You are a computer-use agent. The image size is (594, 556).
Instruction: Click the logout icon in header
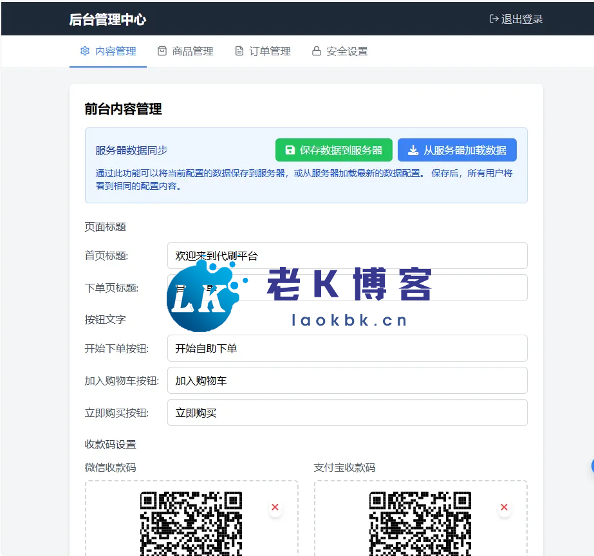pyautogui.click(x=494, y=19)
